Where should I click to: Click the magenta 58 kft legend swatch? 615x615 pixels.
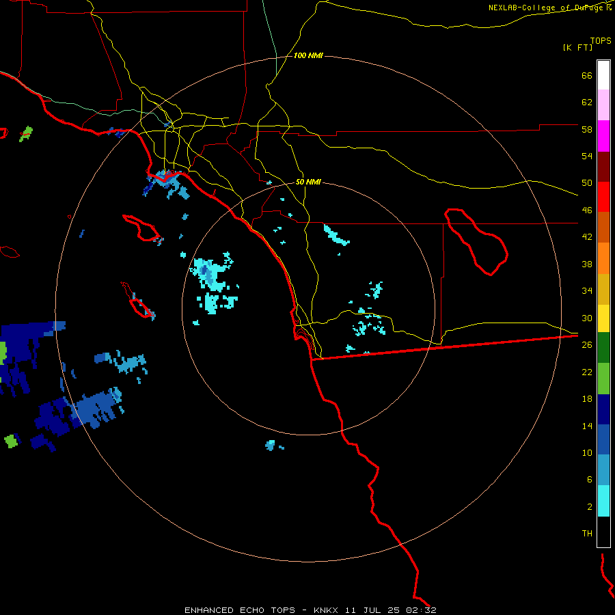point(603,136)
